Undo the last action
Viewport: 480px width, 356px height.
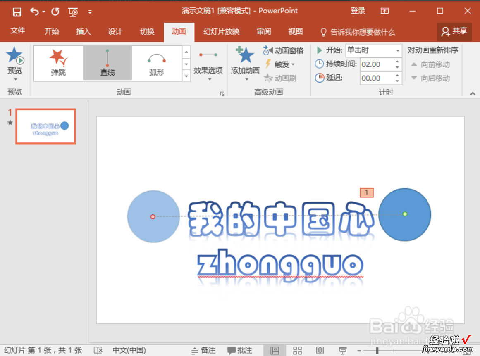pos(34,12)
